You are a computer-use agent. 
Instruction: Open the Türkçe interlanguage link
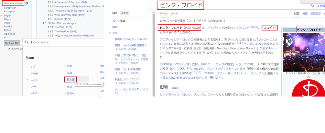coord(7,30)
